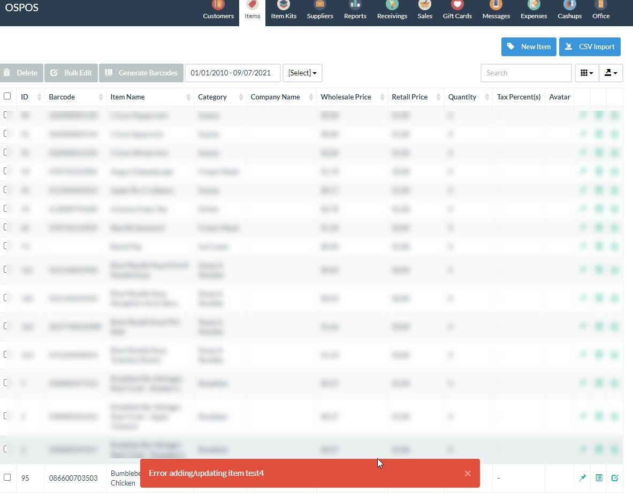Click the New Item button

pos(529,47)
